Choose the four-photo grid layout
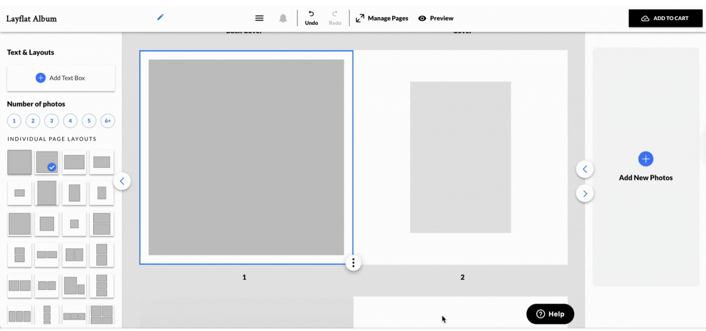Viewport: 706px width, 331px height. (x=101, y=314)
